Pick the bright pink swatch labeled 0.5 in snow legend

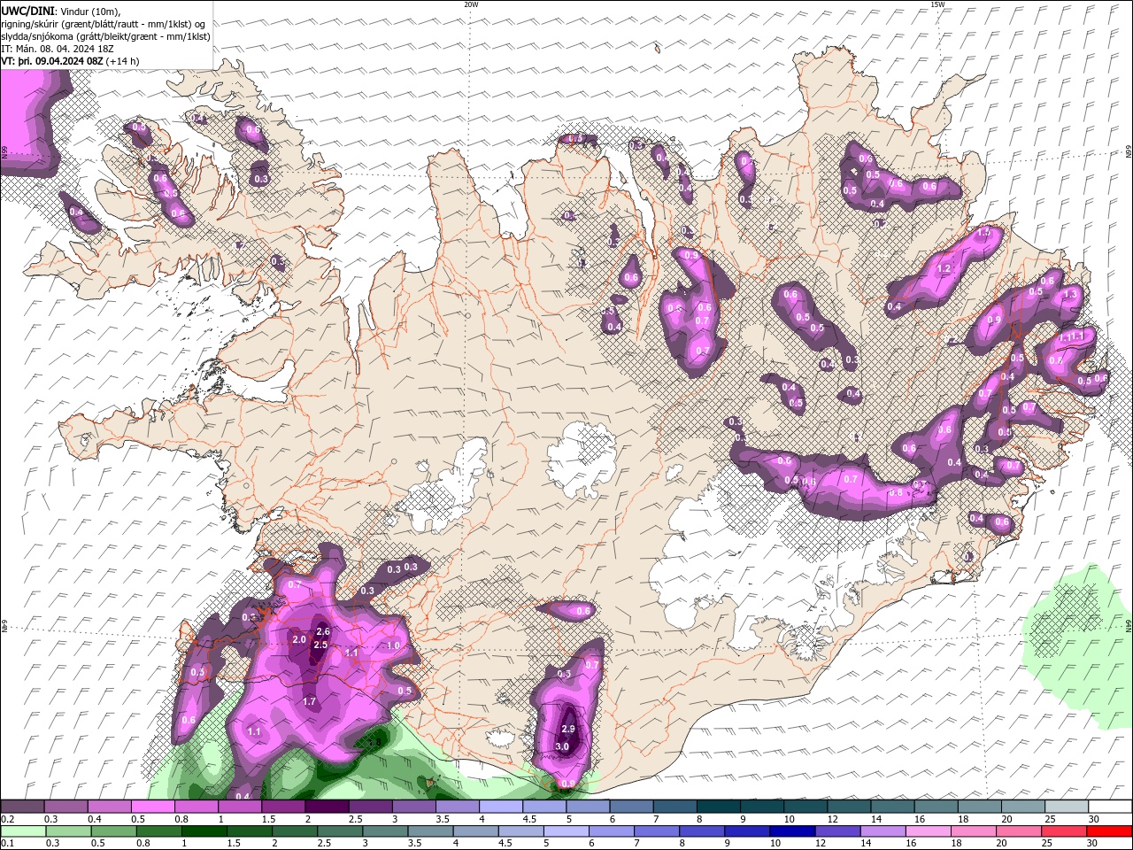pos(152,807)
